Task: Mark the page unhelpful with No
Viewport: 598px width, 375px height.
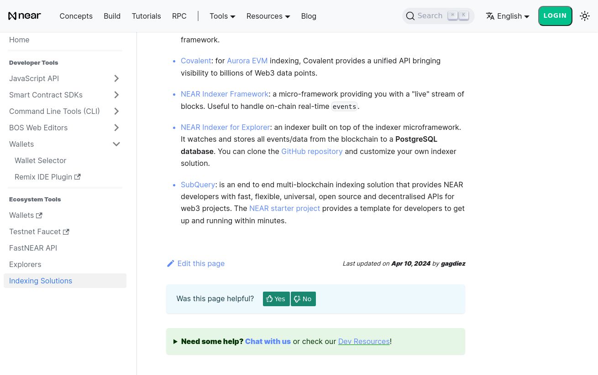Action: 303,299
